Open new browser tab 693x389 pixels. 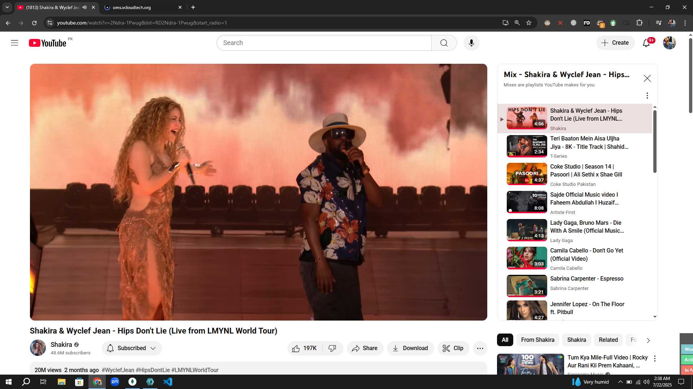[x=193, y=7]
